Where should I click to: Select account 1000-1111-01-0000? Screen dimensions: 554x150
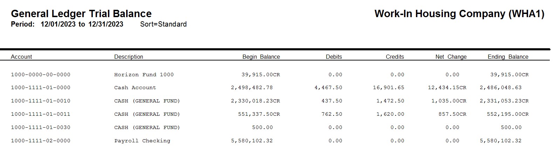41,87
